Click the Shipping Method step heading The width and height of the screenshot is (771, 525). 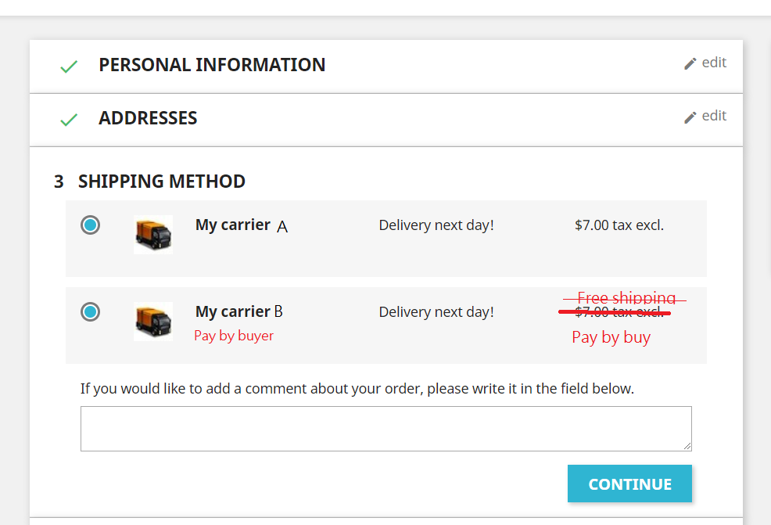[x=161, y=182]
